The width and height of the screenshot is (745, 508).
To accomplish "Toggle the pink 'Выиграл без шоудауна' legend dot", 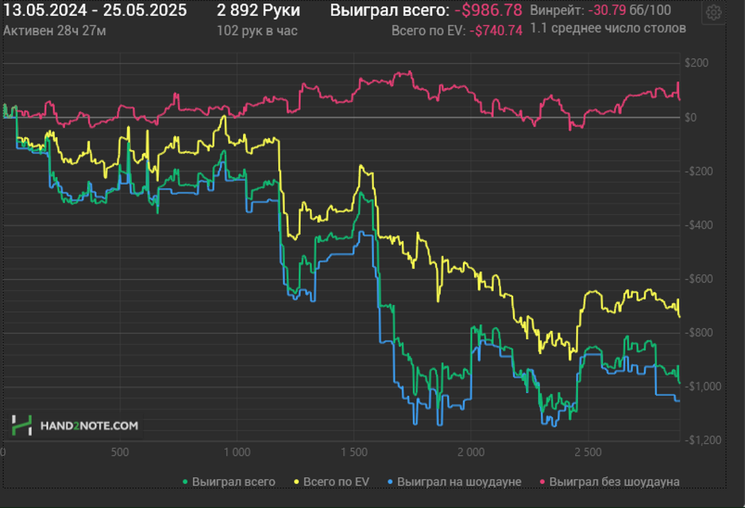I will click(542, 482).
